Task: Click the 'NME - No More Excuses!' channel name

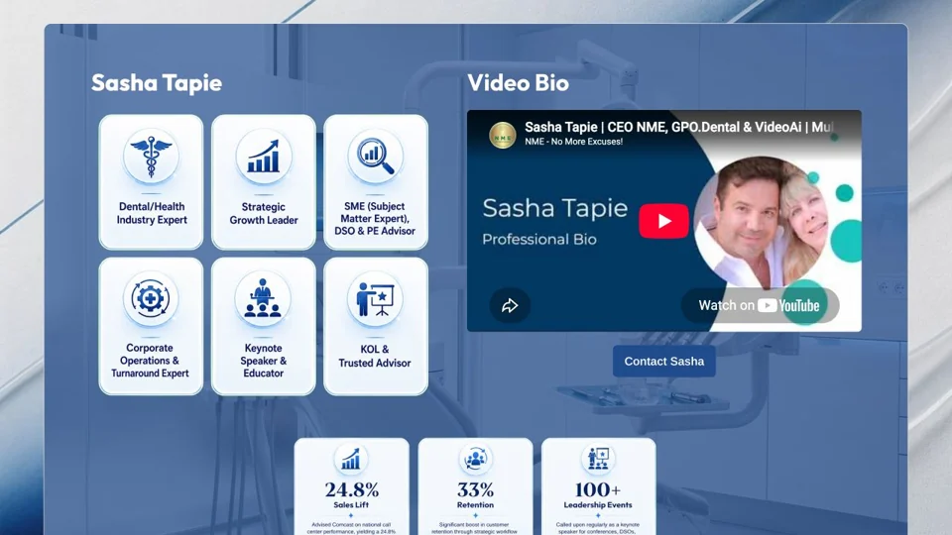Action: tap(574, 142)
